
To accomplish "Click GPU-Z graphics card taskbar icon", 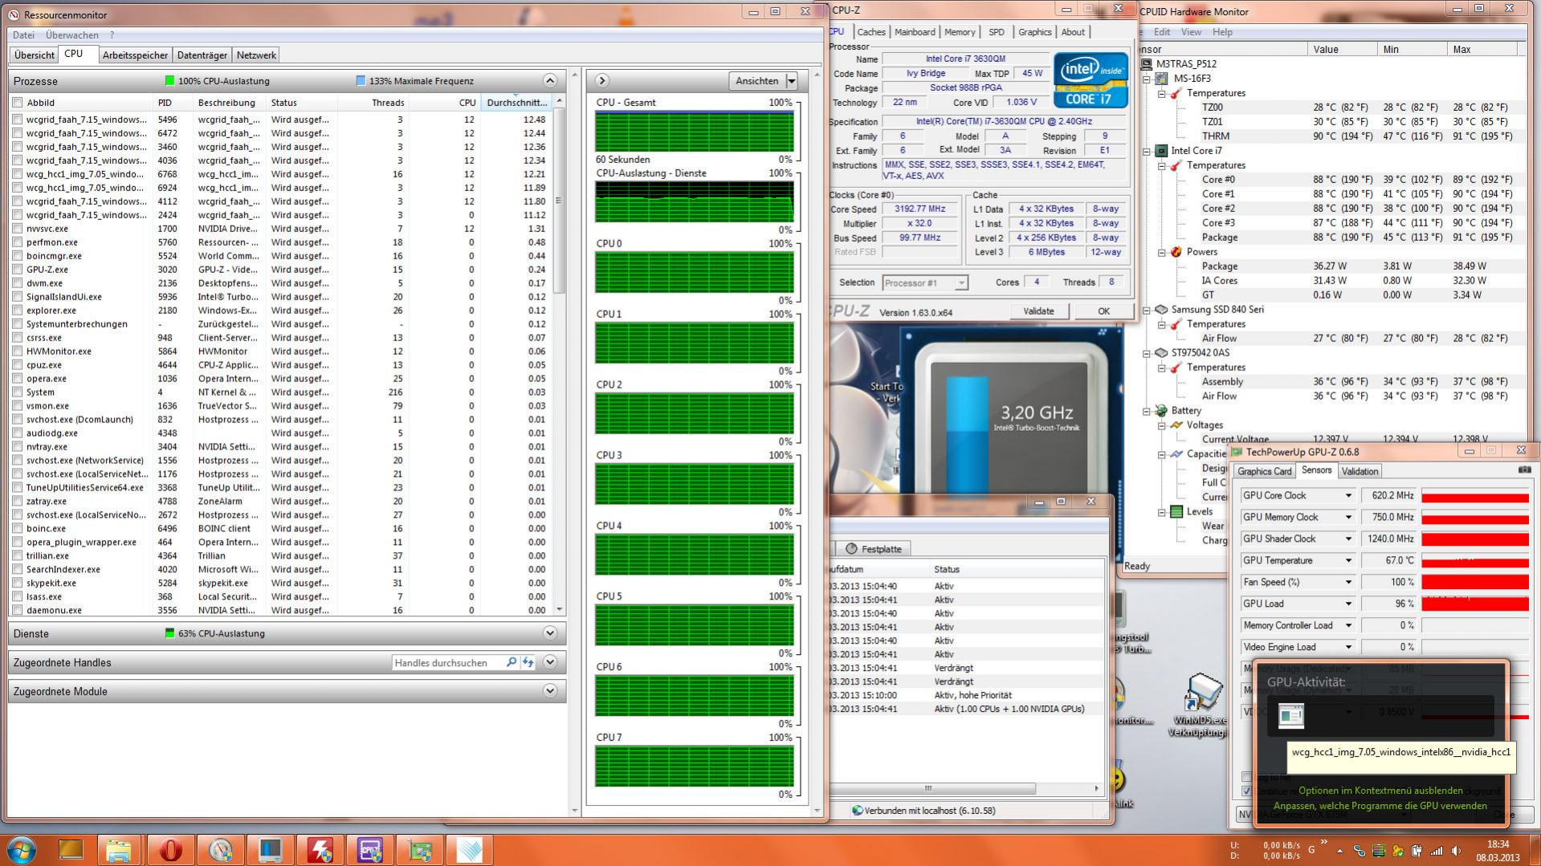I will pos(420,850).
